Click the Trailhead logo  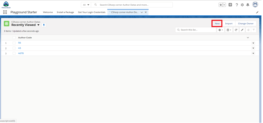(x=6, y=5)
